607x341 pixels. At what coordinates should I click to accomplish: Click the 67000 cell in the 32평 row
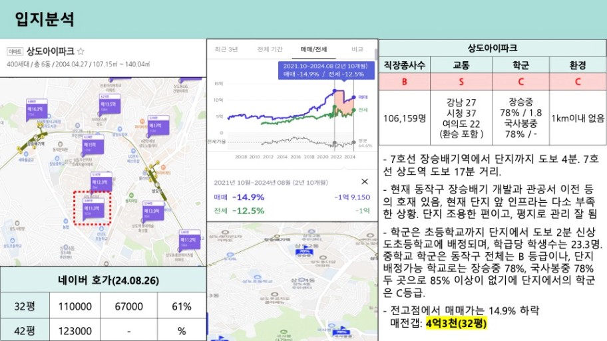click(x=129, y=306)
